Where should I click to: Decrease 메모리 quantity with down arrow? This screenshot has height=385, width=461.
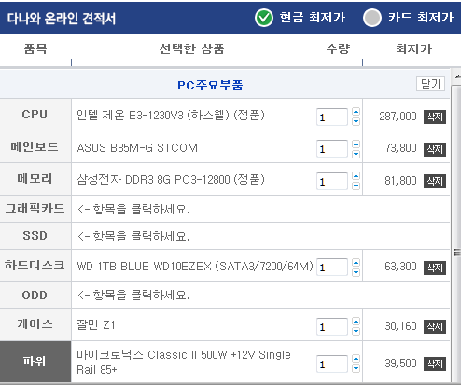pos(356,186)
